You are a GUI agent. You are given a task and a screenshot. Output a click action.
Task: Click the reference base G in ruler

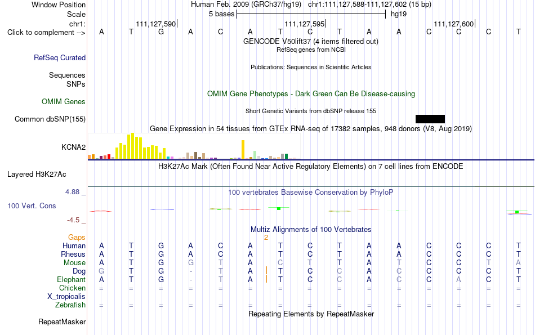[x=161, y=32]
